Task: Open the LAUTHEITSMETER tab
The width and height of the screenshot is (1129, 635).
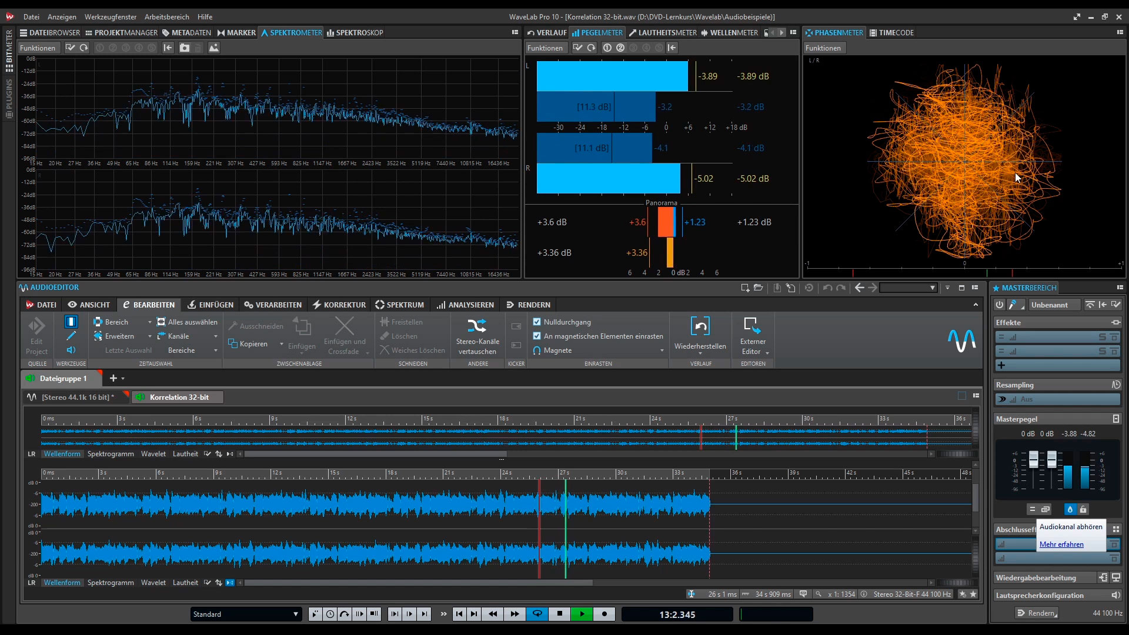Action: 662,32
